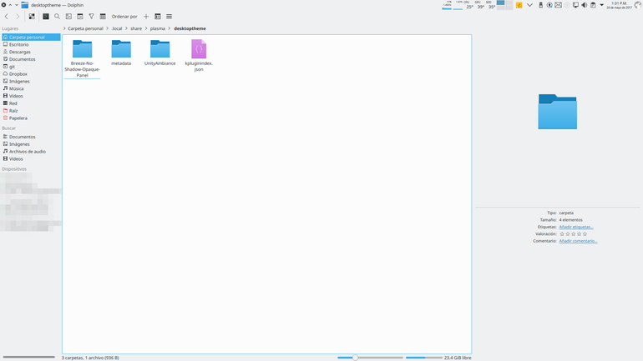Open the clipboard tray icon

[593, 5]
